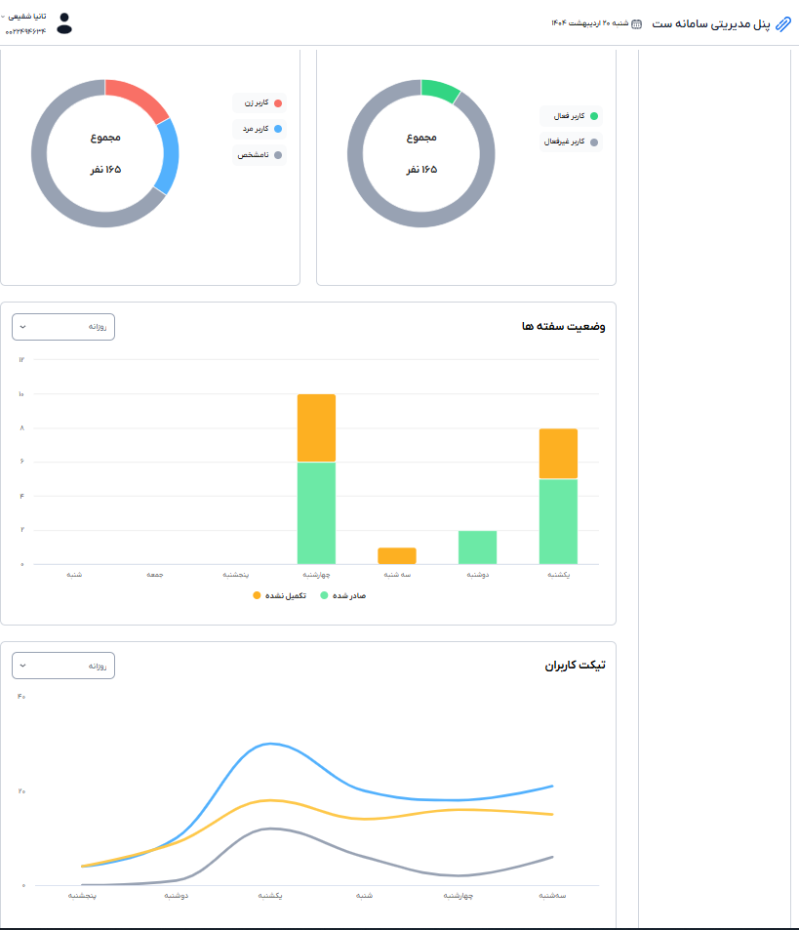The width and height of the screenshot is (799, 930).
Task: Click the green دوشنبه bar in promissory chart
Action: coord(478,547)
